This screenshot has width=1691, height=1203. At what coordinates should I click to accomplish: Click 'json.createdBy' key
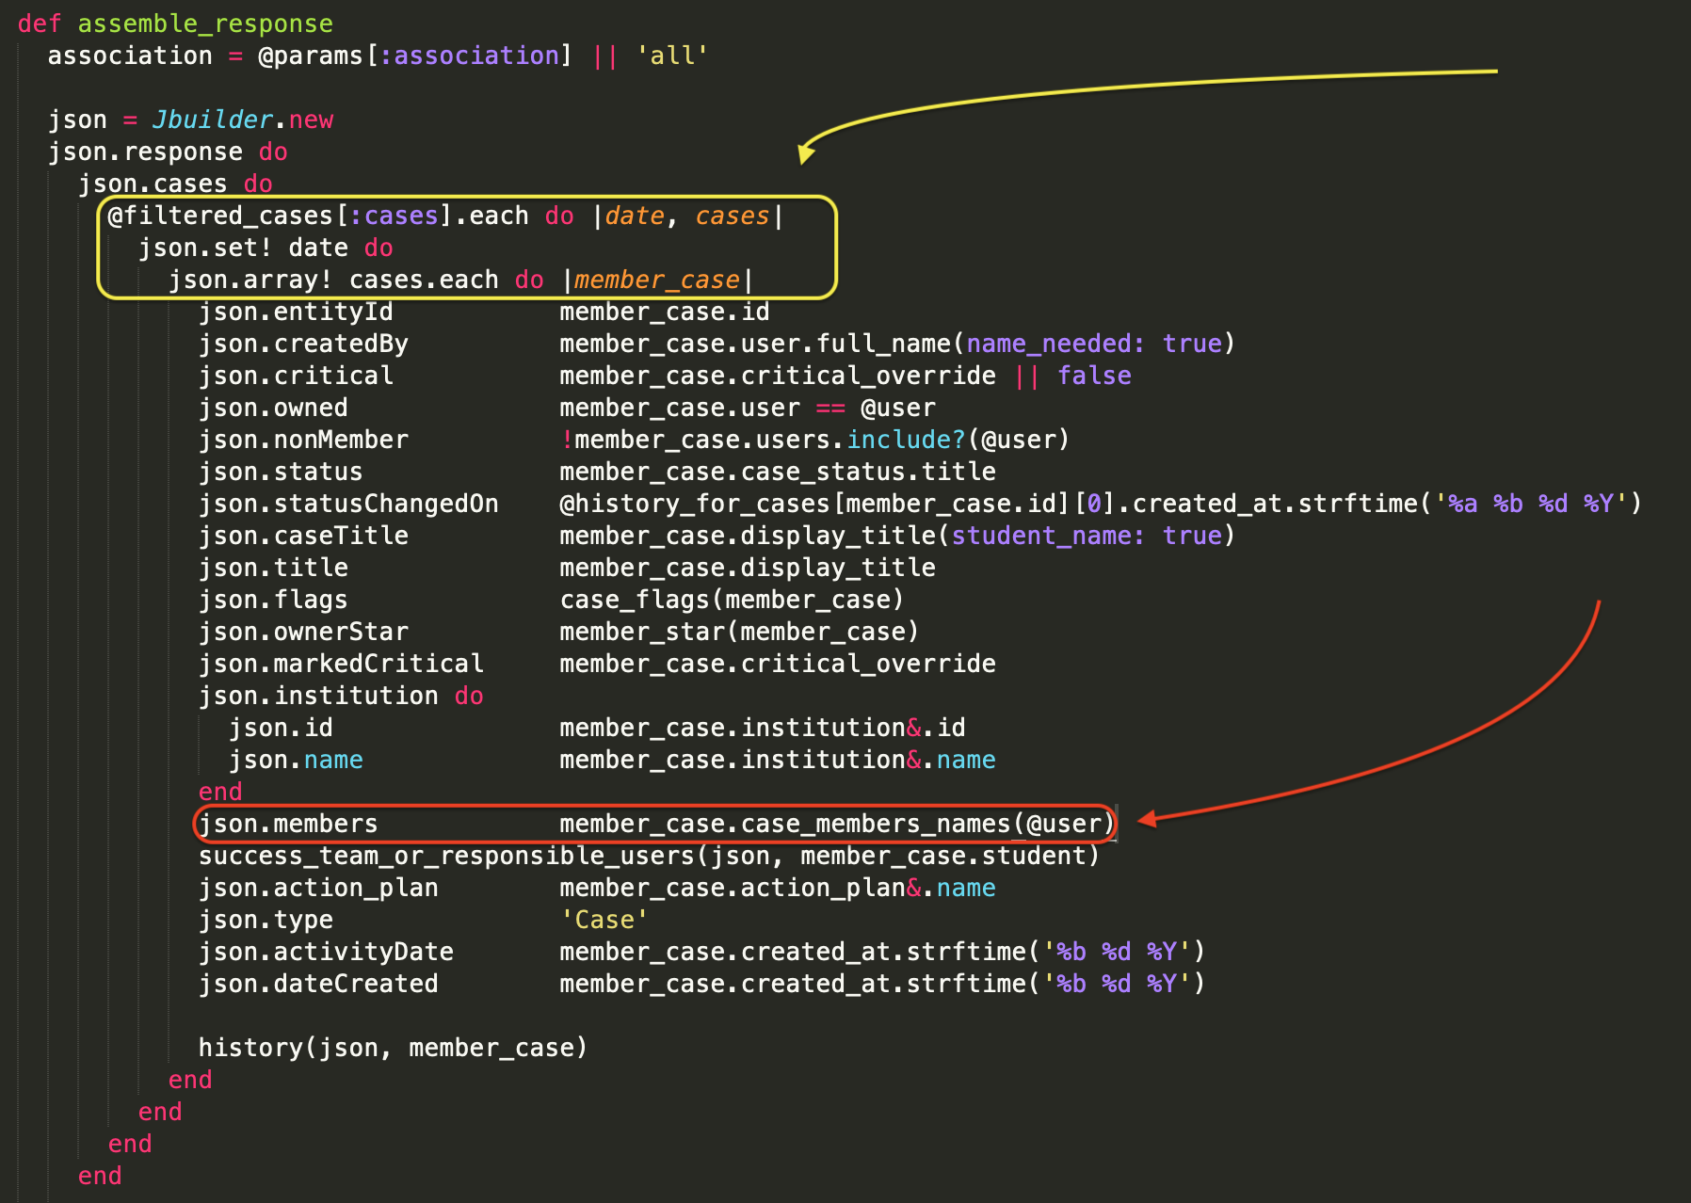click(303, 344)
